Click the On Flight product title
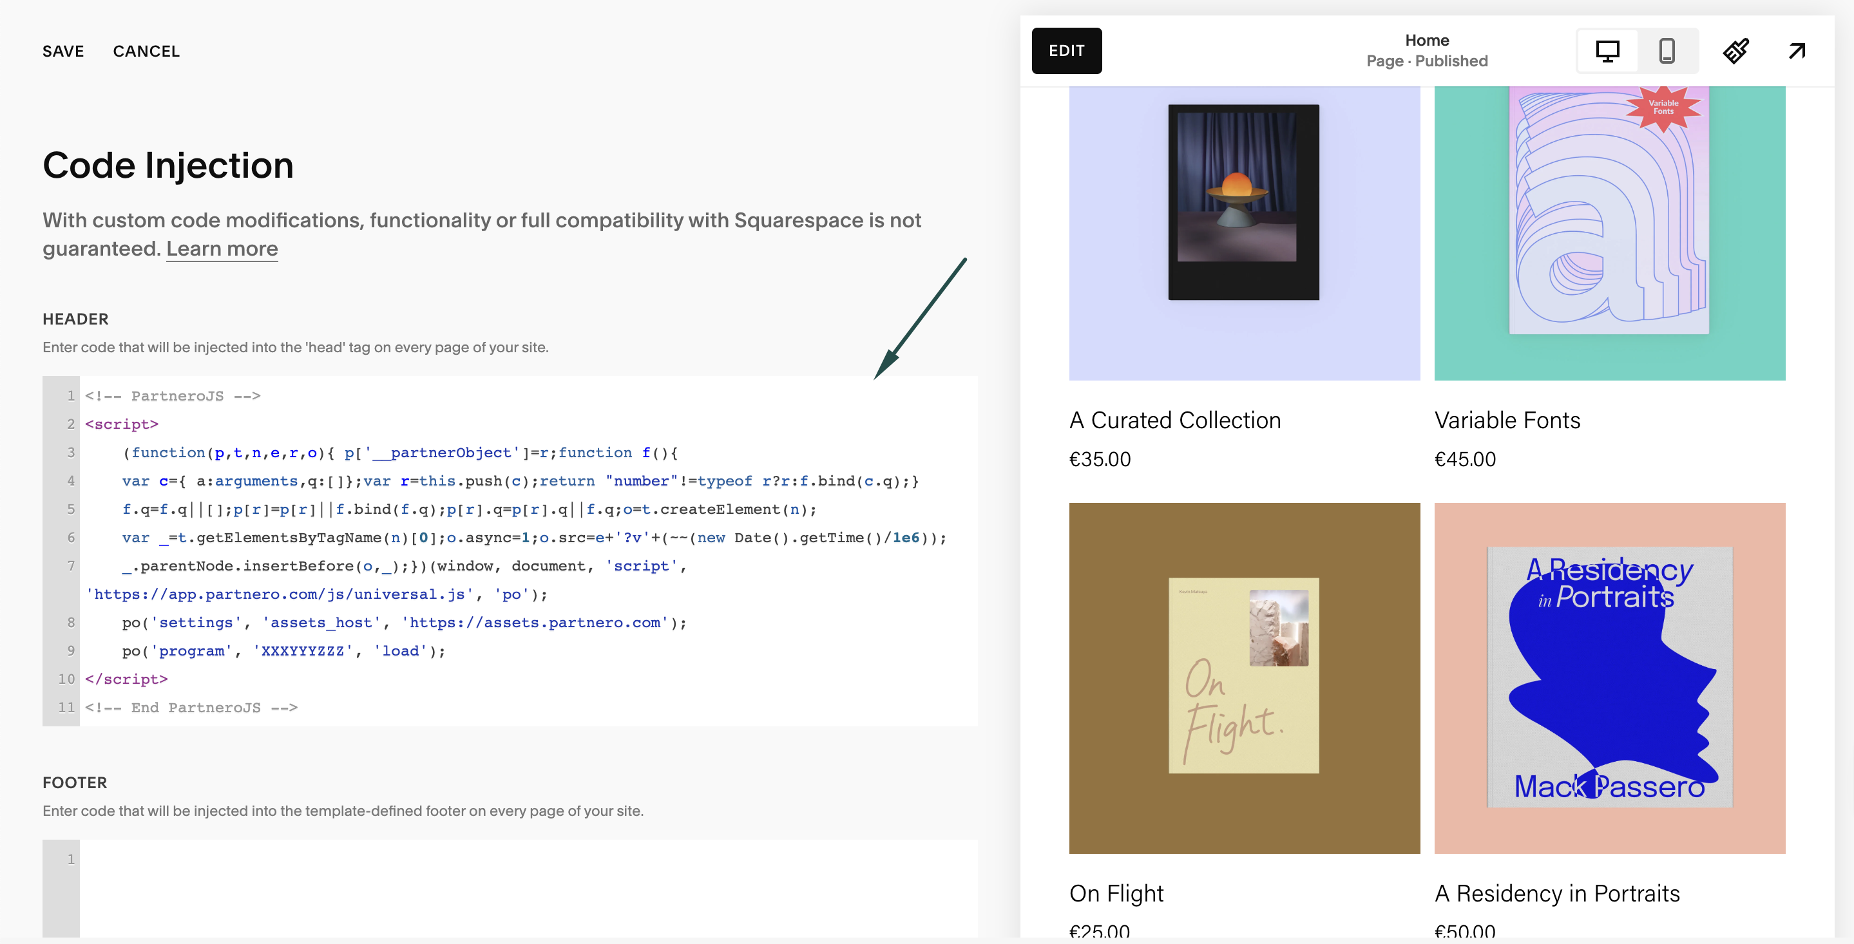Viewport: 1854px width, 944px height. pyautogui.click(x=1116, y=894)
